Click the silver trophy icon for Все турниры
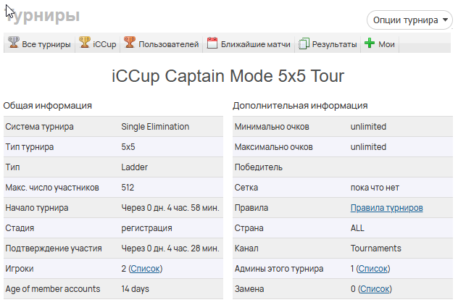Screen dimensions: 458x305 tap(14, 43)
